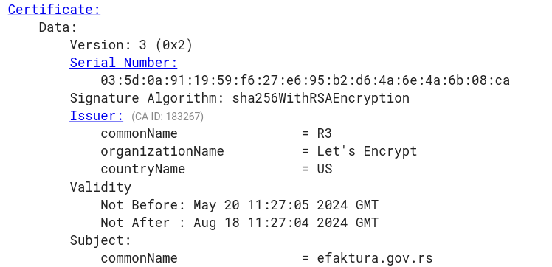Click the sha256WithRSAEncryption algorithm value
Screen dimensions: 552x267
[x=321, y=98]
